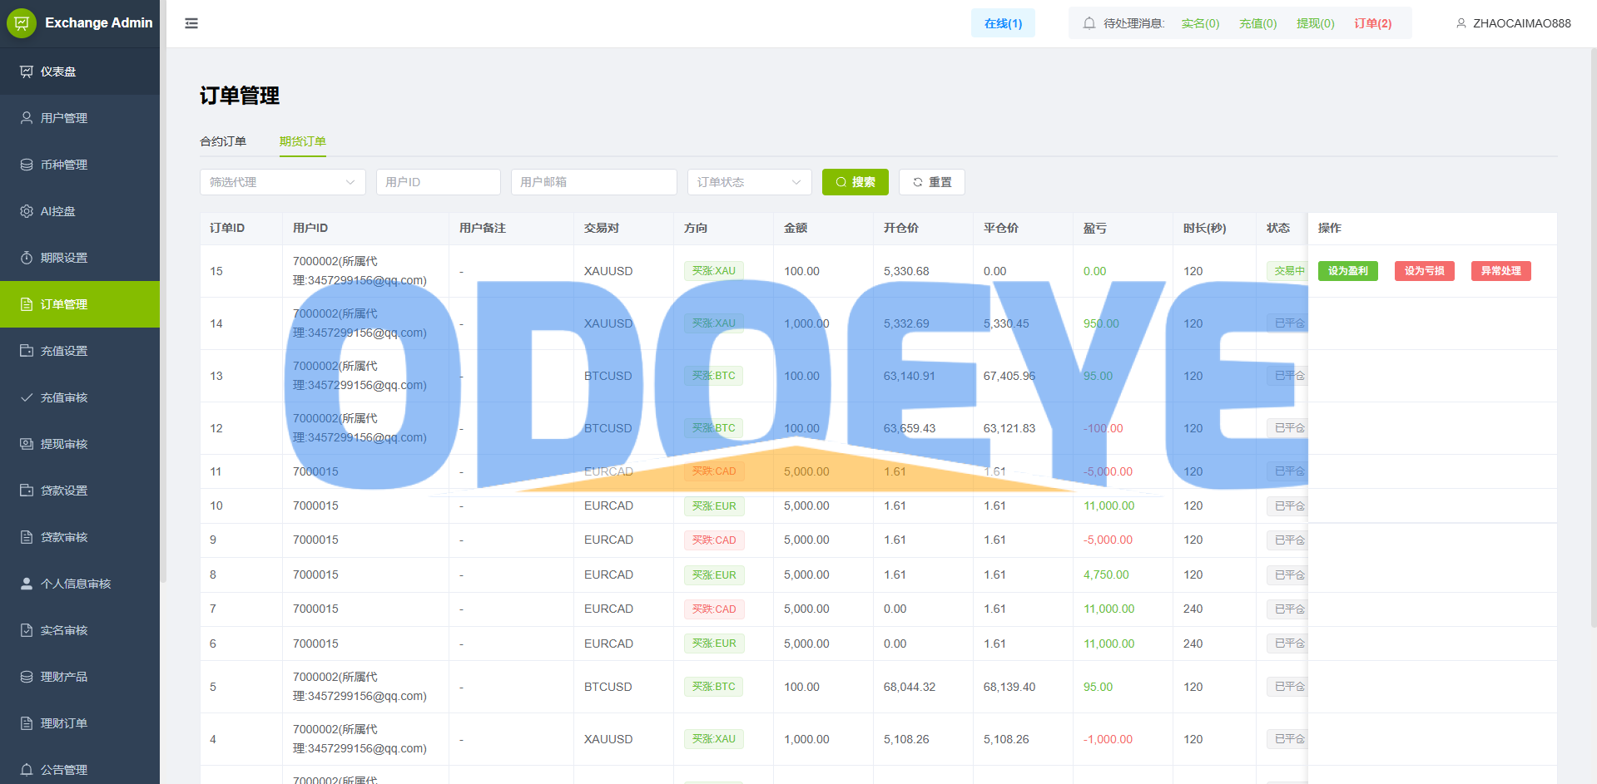Open the ZHAOCAIMAO888 user account menu
The width and height of the screenshot is (1597, 784).
(x=1513, y=23)
